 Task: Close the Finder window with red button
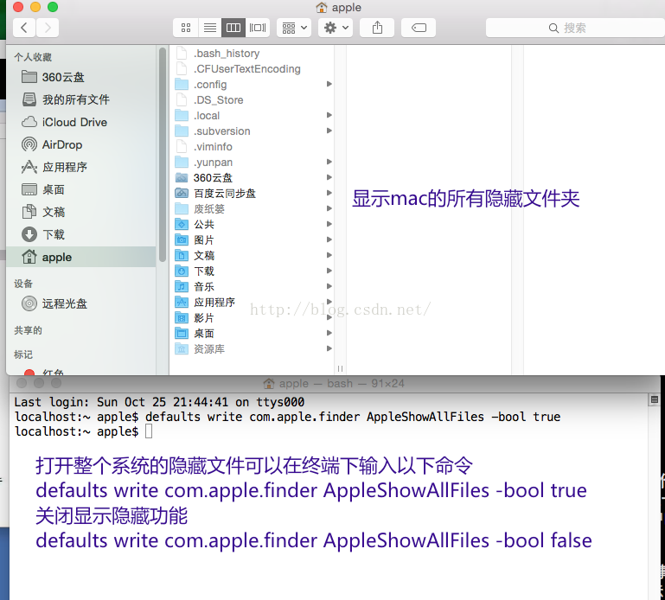pyautogui.click(x=18, y=7)
